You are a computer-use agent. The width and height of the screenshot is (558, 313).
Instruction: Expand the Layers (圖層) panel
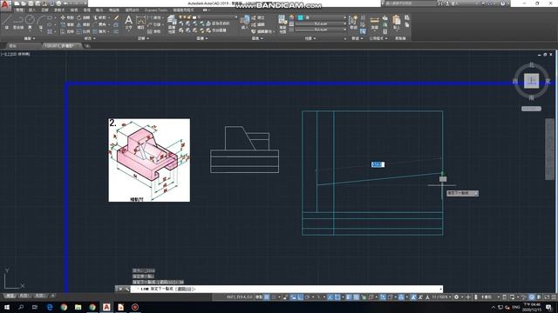(202, 38)
